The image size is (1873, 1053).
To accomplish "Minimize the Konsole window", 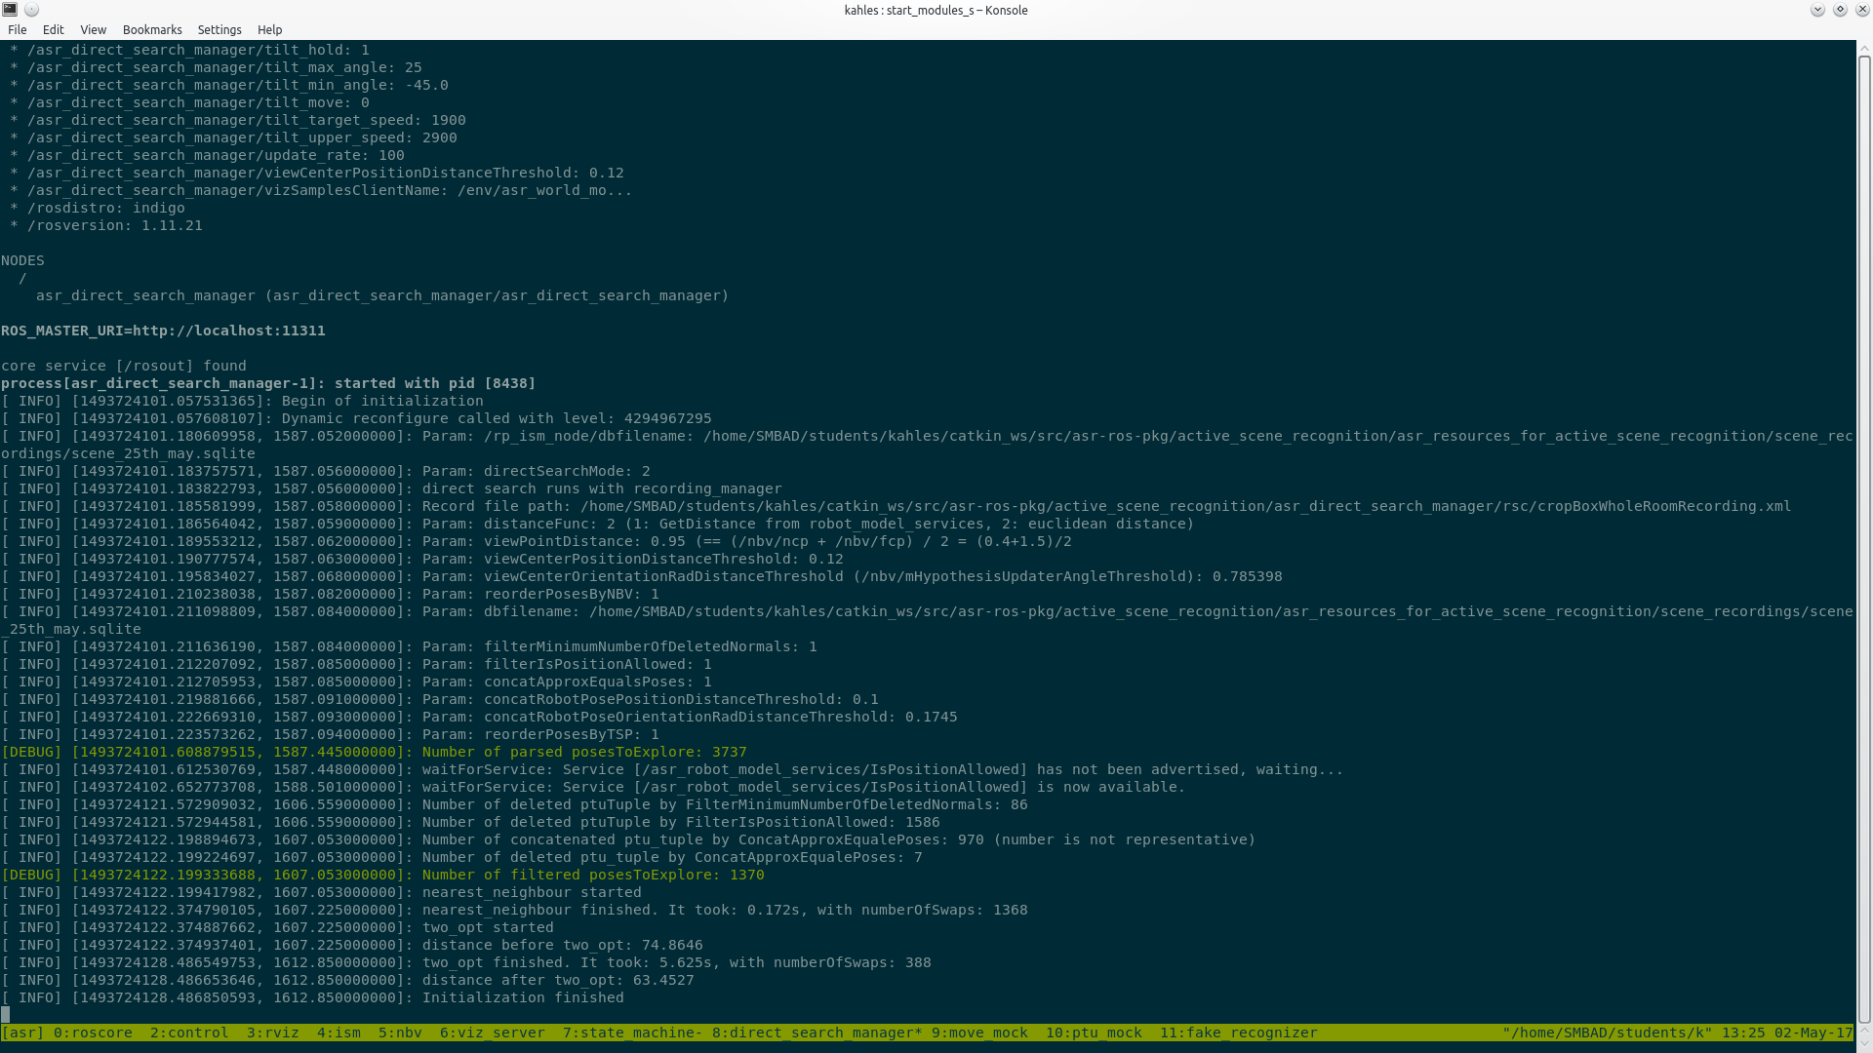I will pyautogui.click(x=1817, y=10).
